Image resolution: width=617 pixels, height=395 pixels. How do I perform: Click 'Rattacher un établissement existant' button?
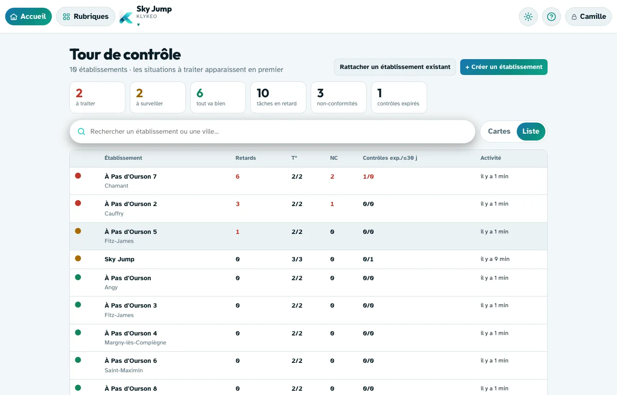395,67
